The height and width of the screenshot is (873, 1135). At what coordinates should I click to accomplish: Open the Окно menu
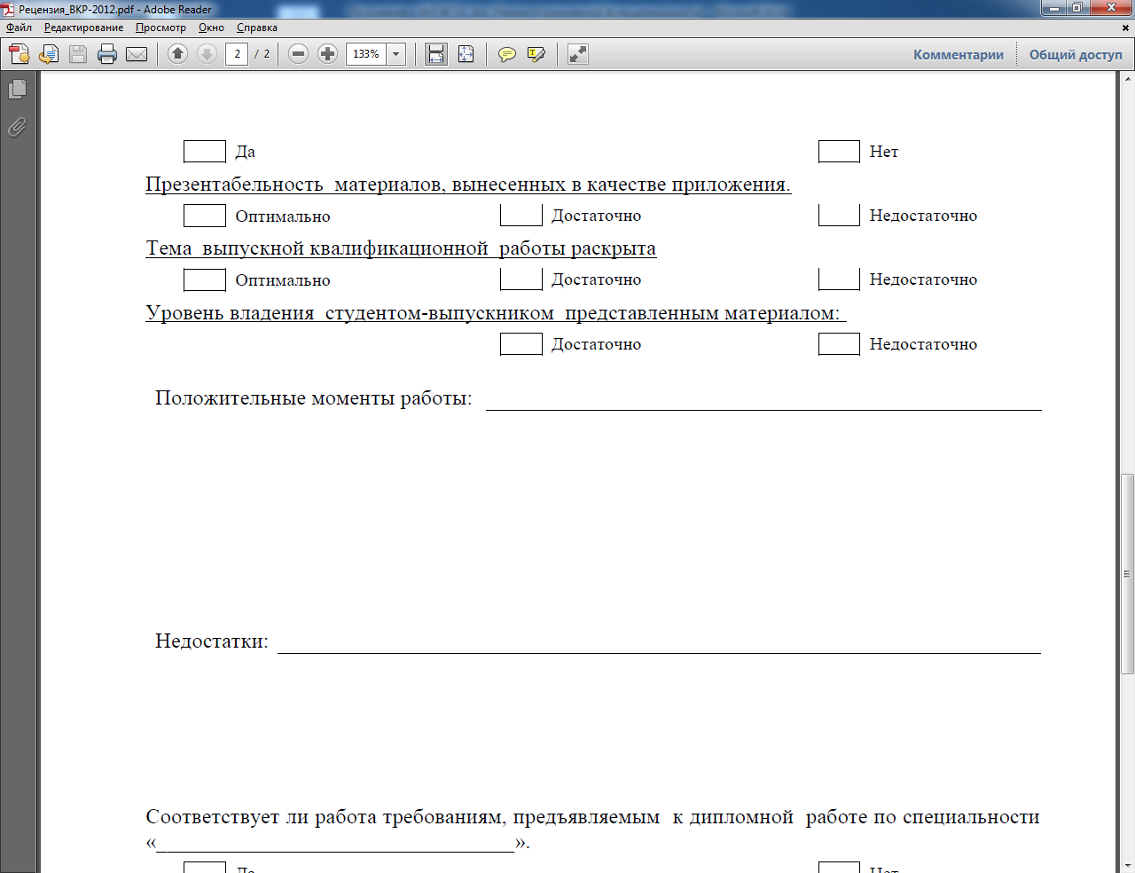coord(211,28)
